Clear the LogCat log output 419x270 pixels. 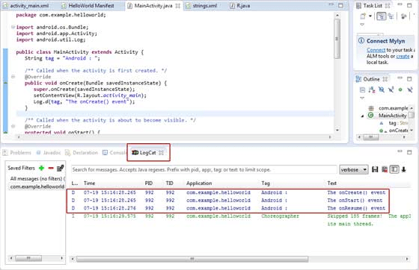coord(385,169)
